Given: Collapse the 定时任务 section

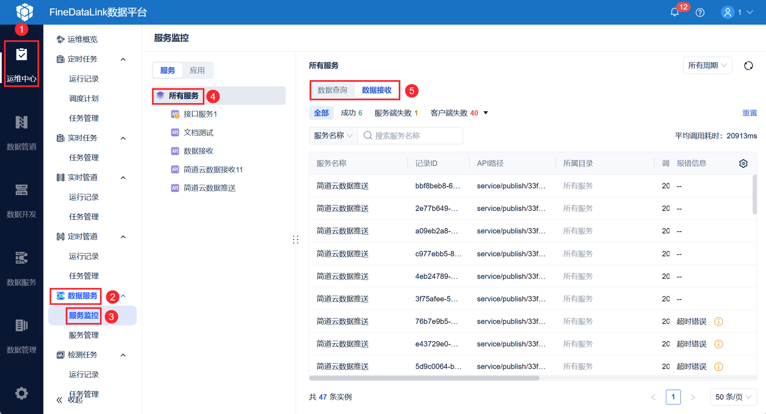Looking at the screenshot, I should pyautogui.click(x=123, y=59).
